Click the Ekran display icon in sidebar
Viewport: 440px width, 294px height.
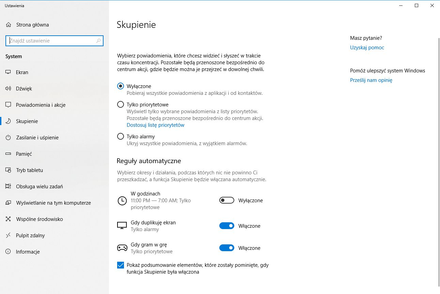click(9, 72)
